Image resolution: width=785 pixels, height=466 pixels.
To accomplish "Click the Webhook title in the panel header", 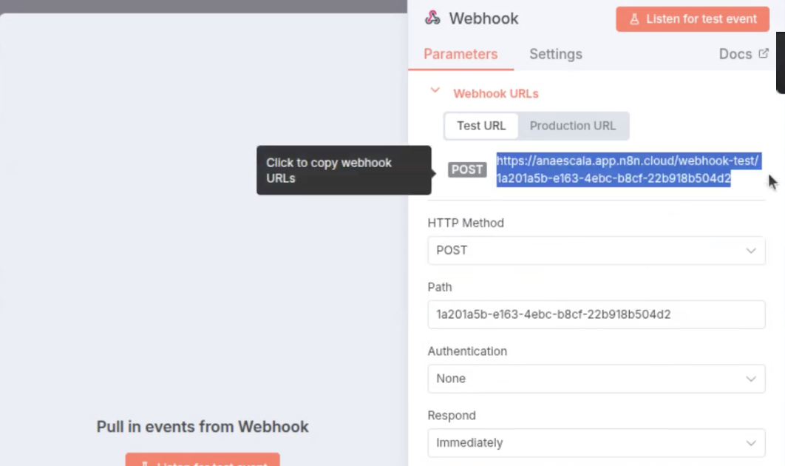I will (483, 18).
